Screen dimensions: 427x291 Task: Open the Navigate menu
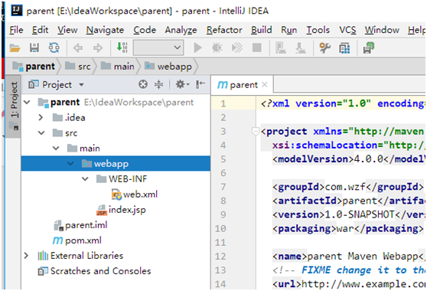105,30
